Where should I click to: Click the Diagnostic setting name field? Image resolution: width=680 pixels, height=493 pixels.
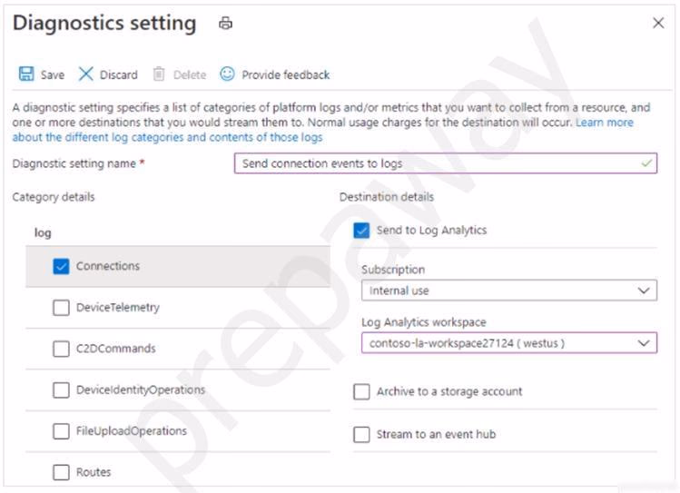pyautogui.click(x=446, y=163)
